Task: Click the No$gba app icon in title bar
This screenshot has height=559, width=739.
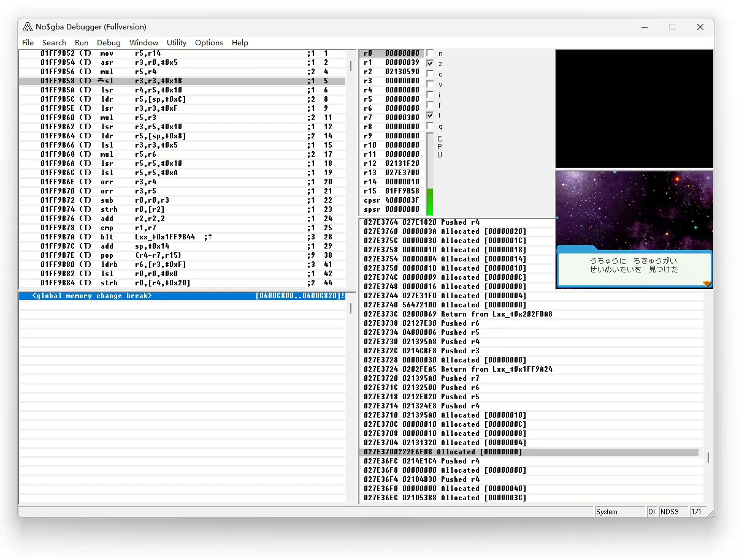Action: coord(28,27)
